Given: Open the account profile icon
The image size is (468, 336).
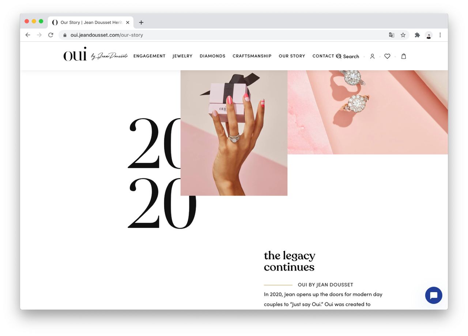Looking at the screenshot, I should click(x=372, y=56).
